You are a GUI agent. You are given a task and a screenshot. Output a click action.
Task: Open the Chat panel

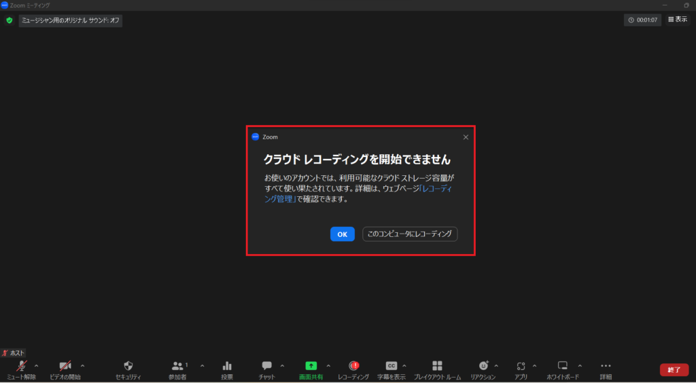[x=267, y=366]
